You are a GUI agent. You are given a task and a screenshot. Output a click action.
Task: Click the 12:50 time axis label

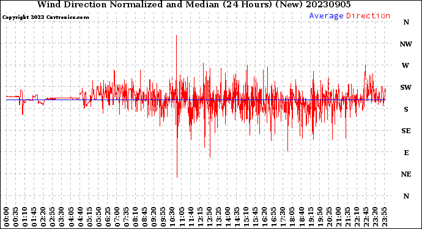point(209,217)
